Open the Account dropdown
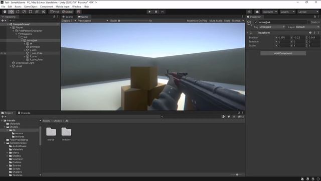321x181 pixels. (270, 12)
